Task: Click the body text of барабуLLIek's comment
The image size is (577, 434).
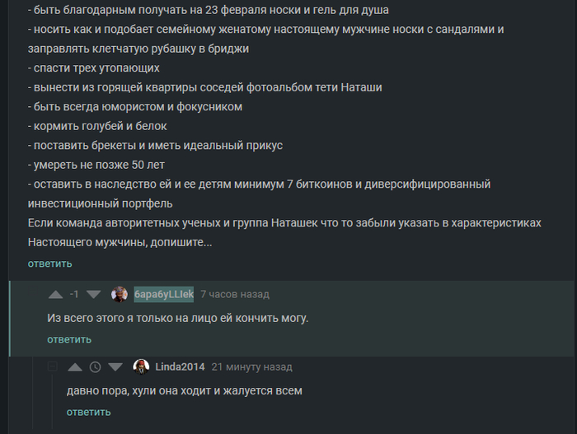Action: pos(177,318)
